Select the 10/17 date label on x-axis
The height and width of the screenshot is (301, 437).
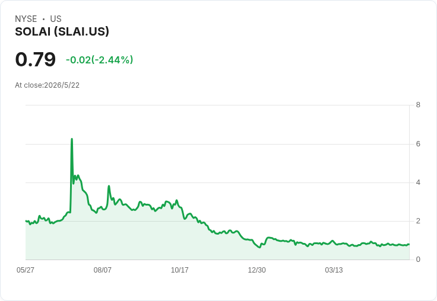pos(179,270)
